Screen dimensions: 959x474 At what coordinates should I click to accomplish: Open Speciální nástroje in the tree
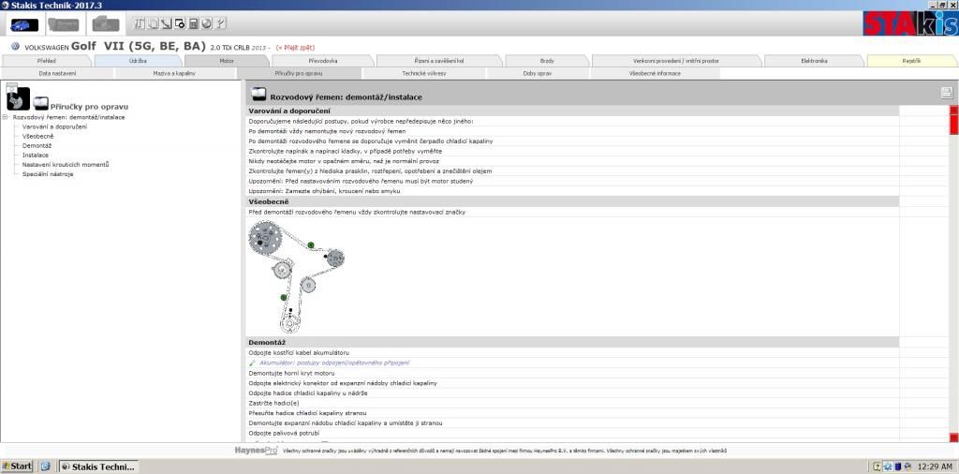48,174
